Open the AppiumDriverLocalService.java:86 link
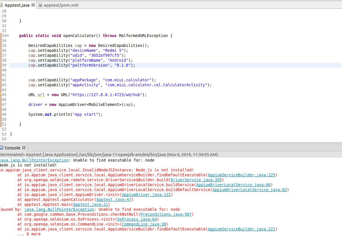Image resolution: width=342 pixels, height=249 pixels. click(x=233, y=185)
